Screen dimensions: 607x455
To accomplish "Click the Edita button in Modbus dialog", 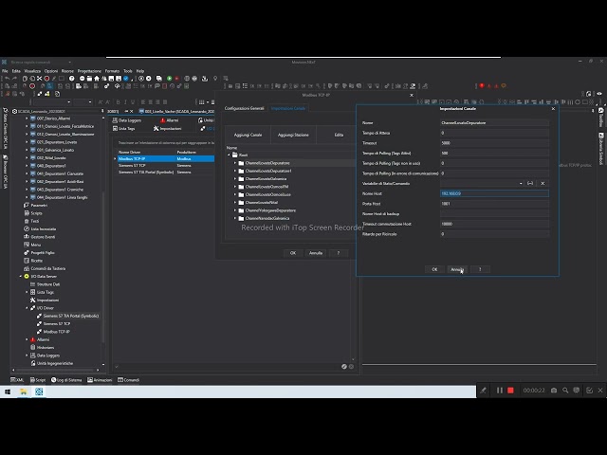I will coord(339,135).
